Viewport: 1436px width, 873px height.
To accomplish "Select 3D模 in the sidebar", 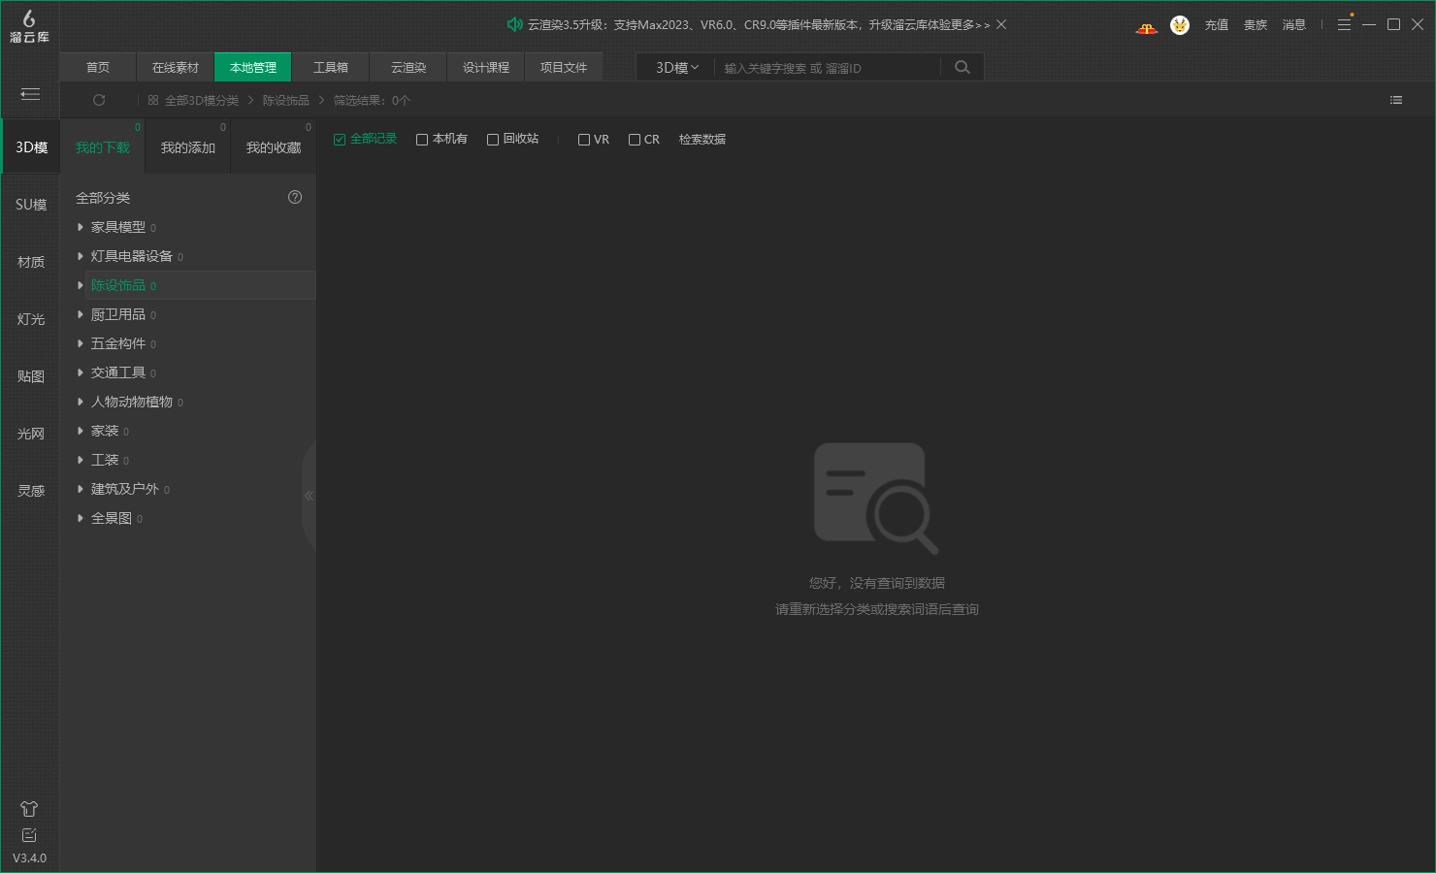I will 31,147.
